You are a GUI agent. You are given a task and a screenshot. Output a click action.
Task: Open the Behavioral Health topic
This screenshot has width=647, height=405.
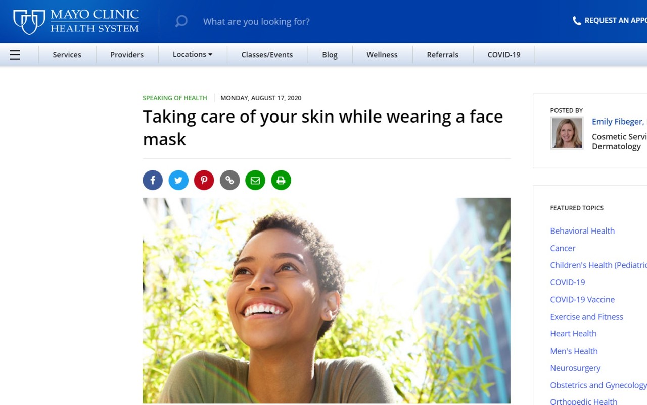[x=582, y=230]
